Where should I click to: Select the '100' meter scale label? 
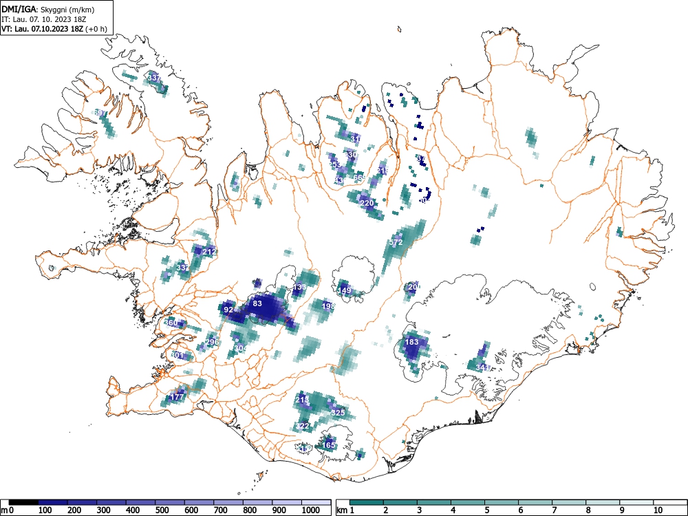pos(45,510)
